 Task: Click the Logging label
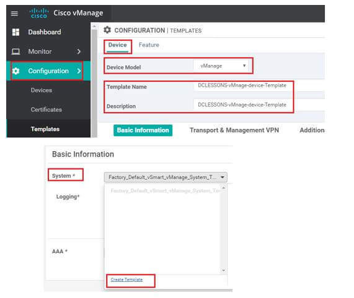pos(68,197)
